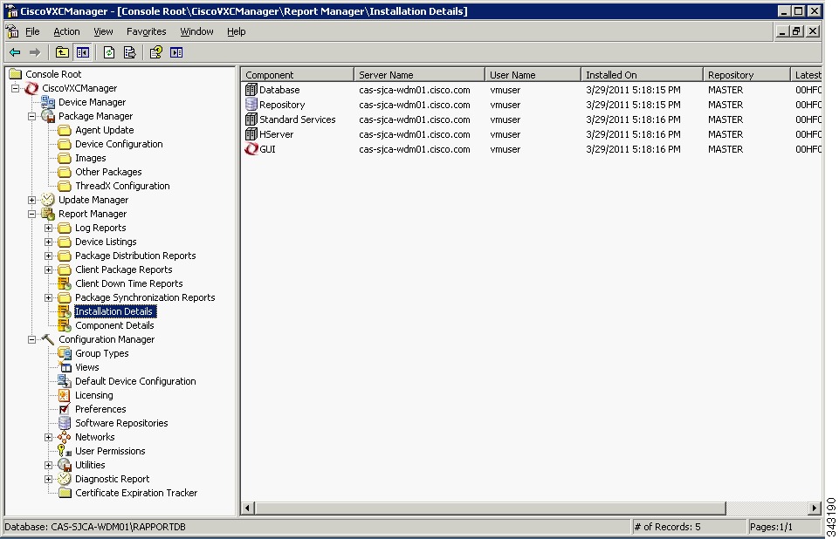This screenshot has width=839, height=539.
Task: Click the Views icon in the tree
Action: click(65, 367)
